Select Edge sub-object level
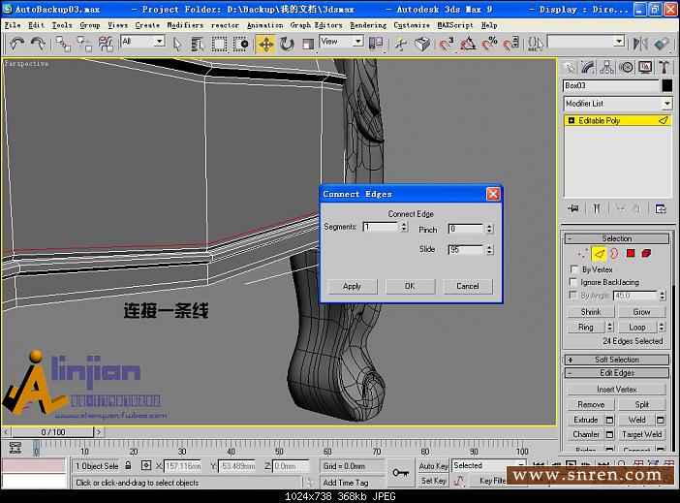This screenshot has height=503, width=680. click(x=599, y=254)
